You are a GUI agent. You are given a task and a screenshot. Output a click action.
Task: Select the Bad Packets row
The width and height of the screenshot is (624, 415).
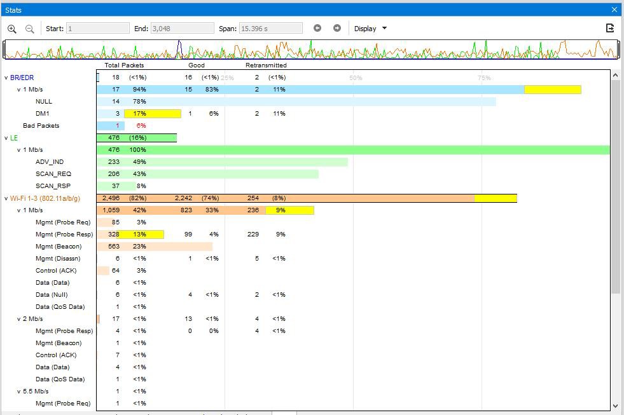click(x=307, y=126)
